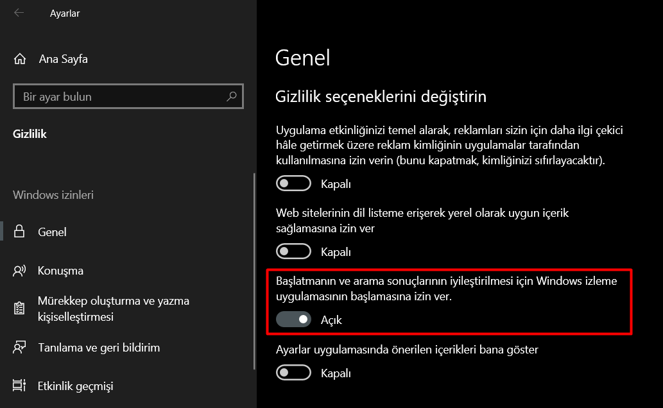Disable the Windows izleme Açık toggle
Screen dimensions: 663x408
point(293,319)
